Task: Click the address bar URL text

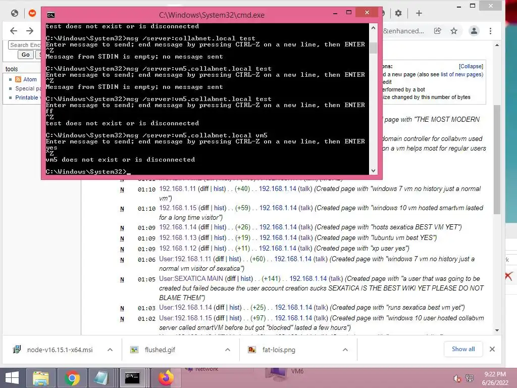Action: point(403,31)
